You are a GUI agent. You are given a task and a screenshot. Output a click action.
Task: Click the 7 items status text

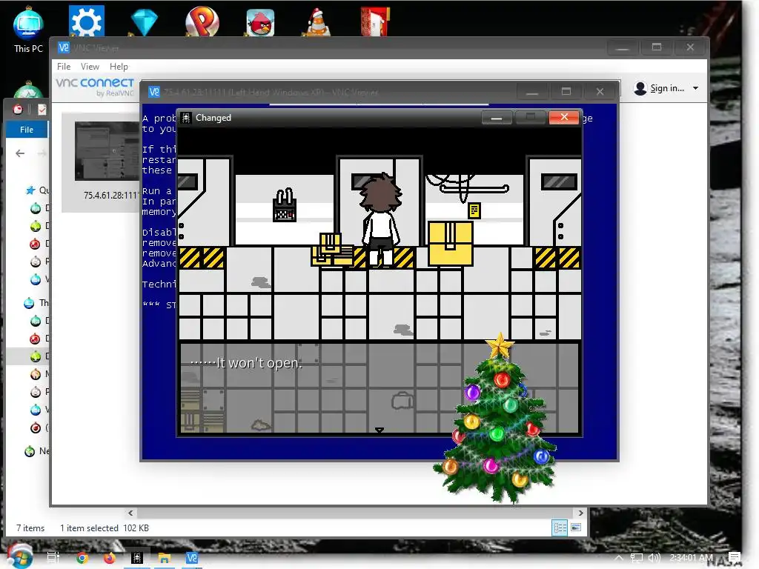[30, 528]
